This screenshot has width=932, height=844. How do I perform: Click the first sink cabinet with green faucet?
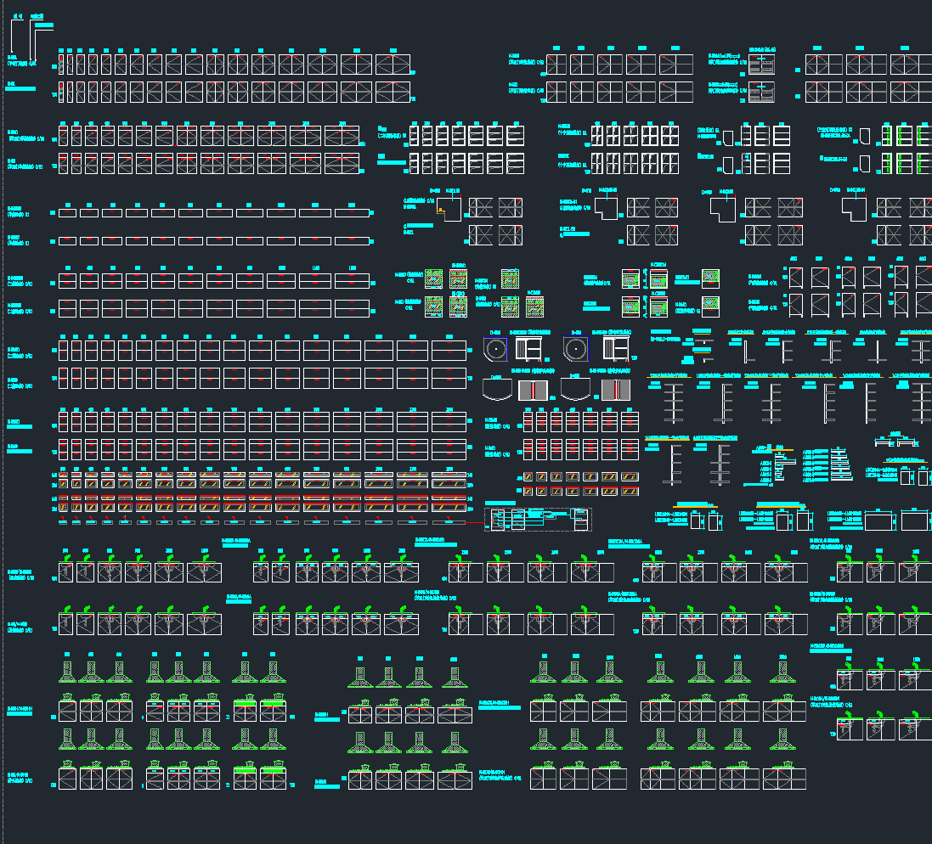pos(65,571)
